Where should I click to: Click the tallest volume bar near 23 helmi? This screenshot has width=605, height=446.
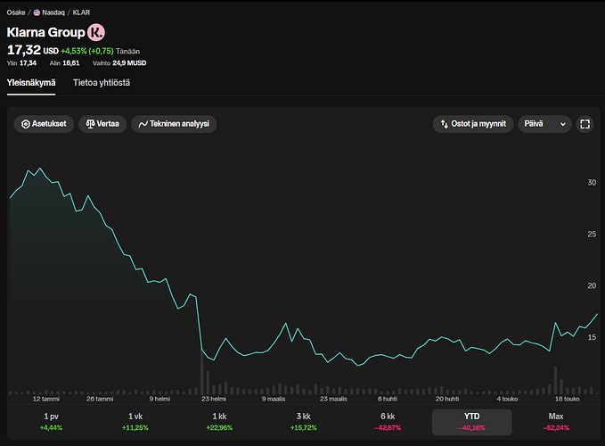[201, 371]
